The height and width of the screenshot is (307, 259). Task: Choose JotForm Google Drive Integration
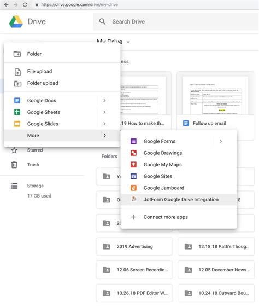pyautogui.click(x=179, y=200)
